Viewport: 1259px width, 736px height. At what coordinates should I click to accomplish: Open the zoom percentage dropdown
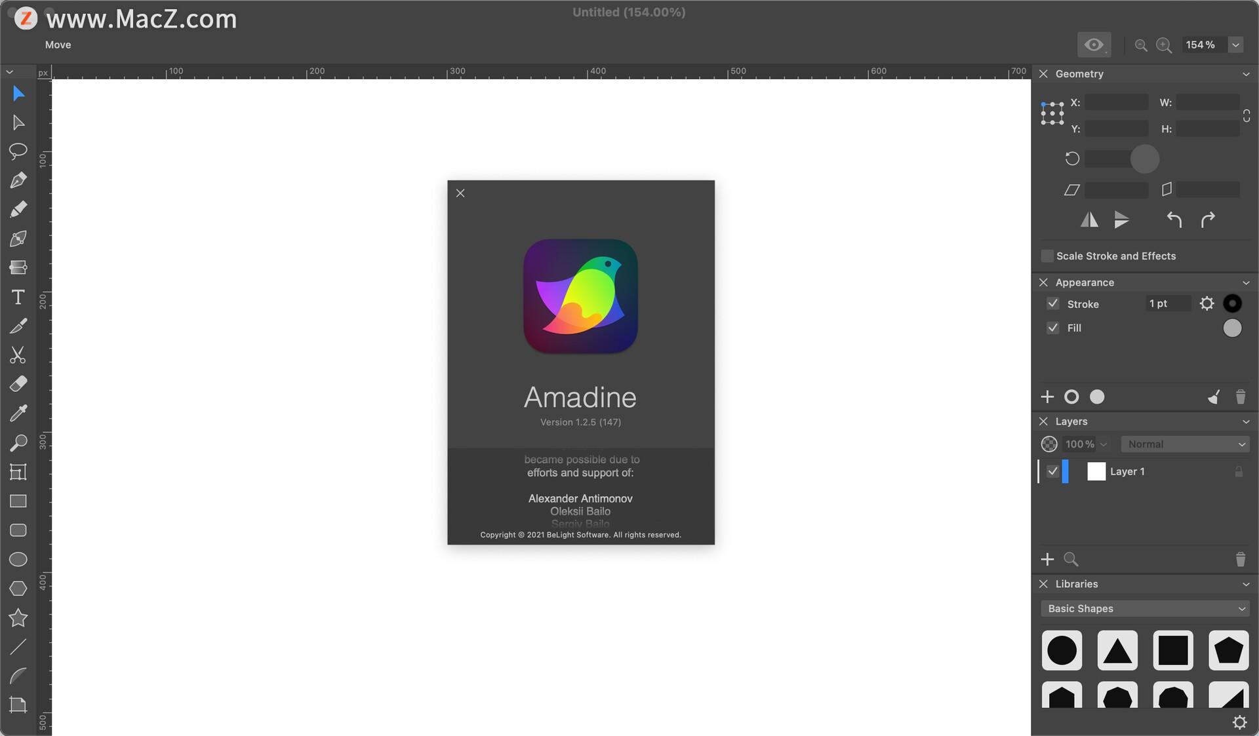click(1235, 45)
